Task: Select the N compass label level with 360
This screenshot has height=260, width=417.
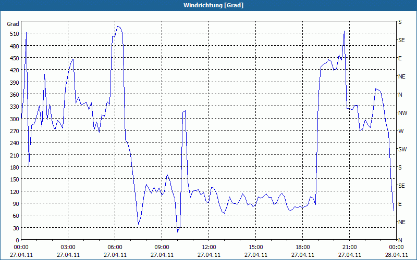Action: click(400, 95)
